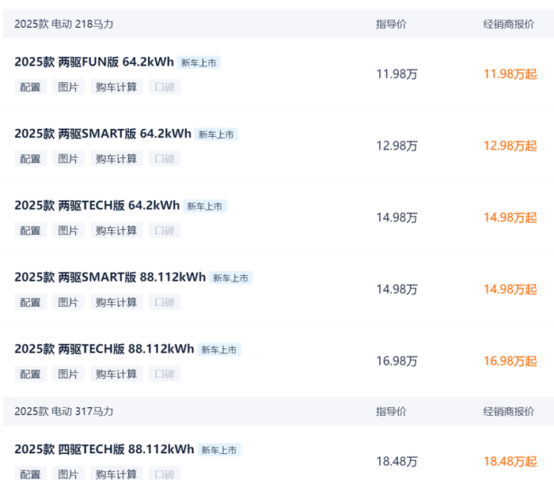Click the 2025款 两驱SMART版 64.2kWh title
Screen dimensions: 554x480
102,134
